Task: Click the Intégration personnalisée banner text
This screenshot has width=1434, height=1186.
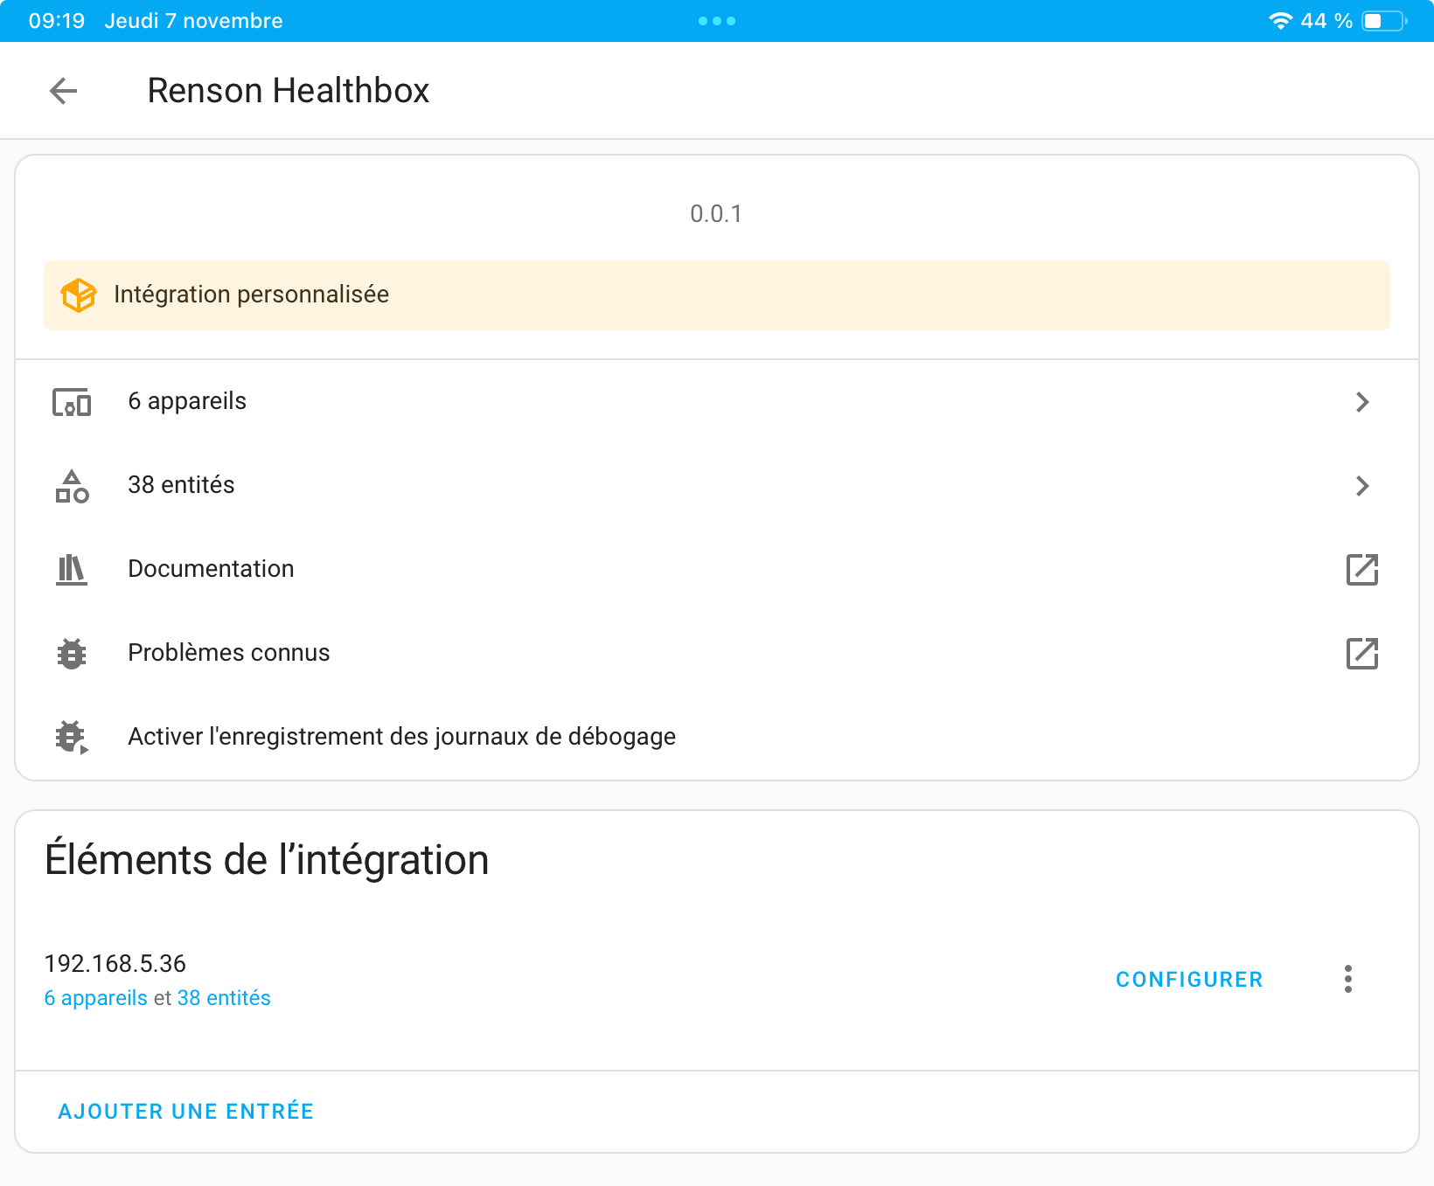Action: pos(251,295)
